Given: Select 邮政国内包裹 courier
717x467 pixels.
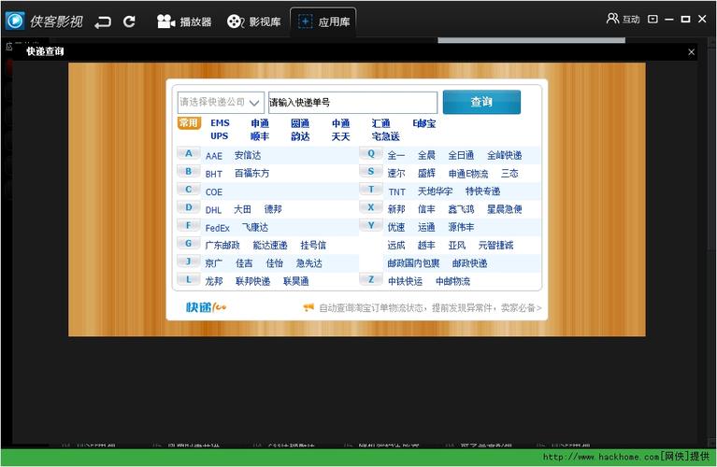Looking at the screenshot, I should pos(413,263).
